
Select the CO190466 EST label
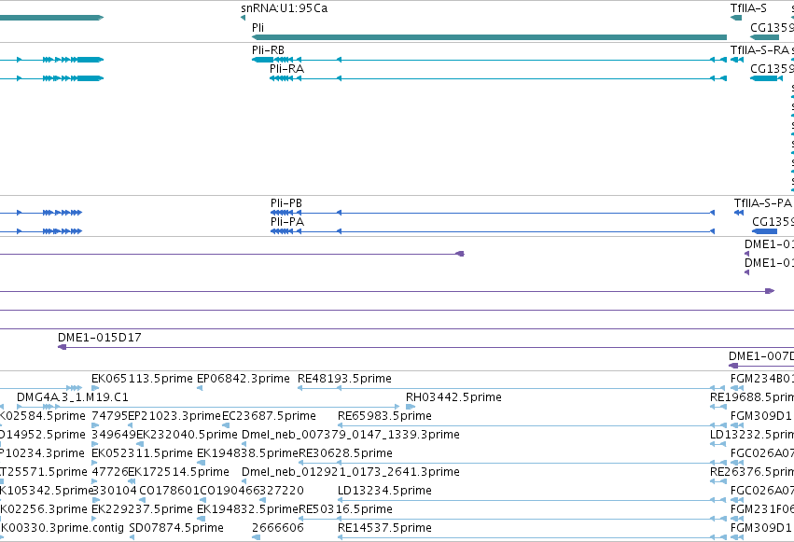pyautogui.click(x=230, y=491)
